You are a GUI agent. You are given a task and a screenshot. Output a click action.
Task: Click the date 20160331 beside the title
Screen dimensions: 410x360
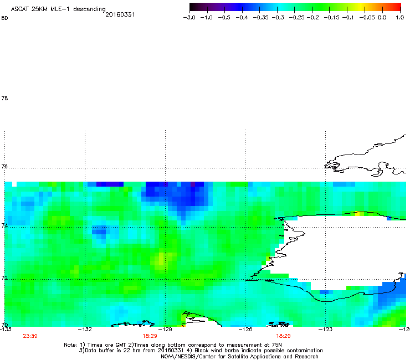pyautogui.click(x=120, y=14)
